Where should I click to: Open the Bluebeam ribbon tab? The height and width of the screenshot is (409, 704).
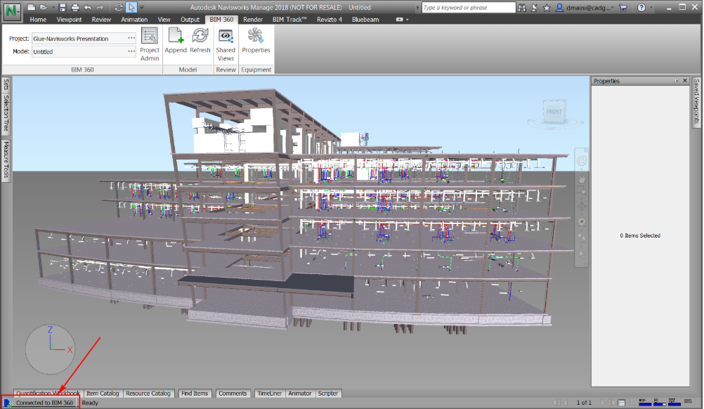pyautogui.click(x=365, y=19)
